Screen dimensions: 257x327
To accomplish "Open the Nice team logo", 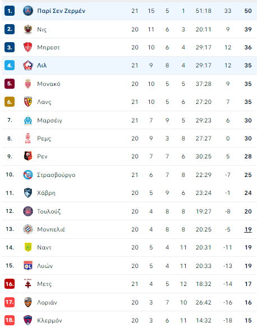I will pos(28,29).
